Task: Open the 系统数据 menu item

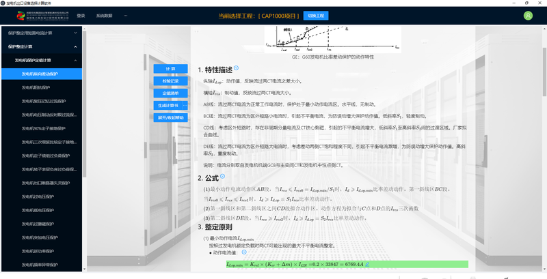Action: click(x=105, y=16)
